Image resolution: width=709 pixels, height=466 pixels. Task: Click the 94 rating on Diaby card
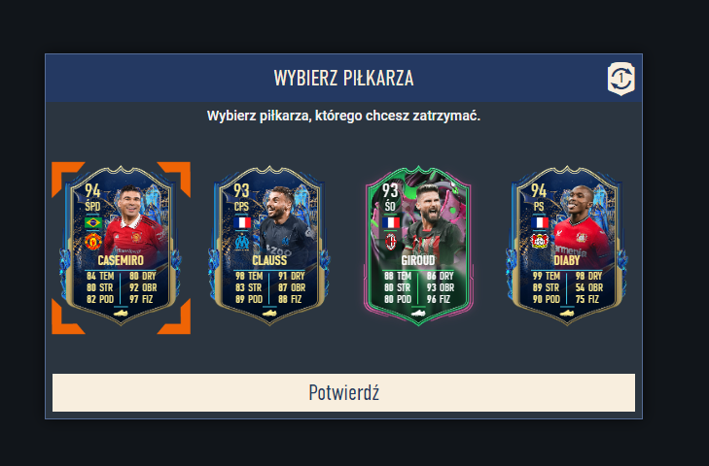tap(539, 191)
